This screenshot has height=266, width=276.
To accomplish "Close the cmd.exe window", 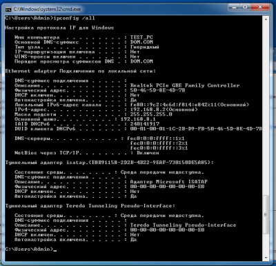I will click(x=260, y=8).
